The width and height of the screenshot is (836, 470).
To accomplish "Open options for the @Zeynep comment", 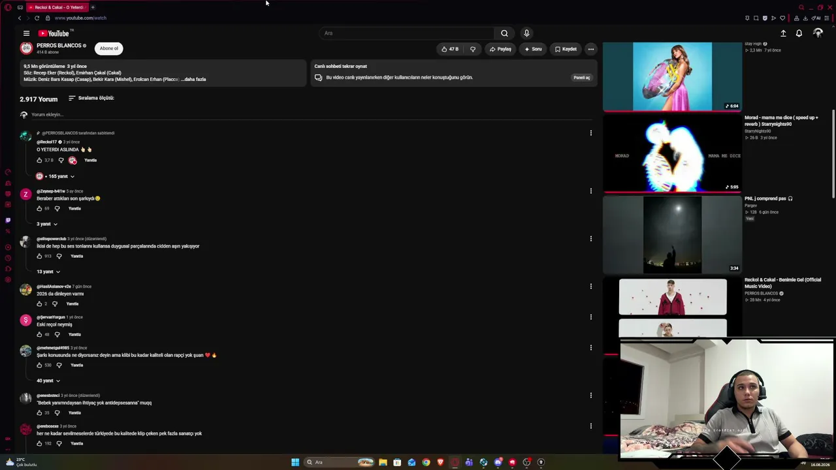I will [591, 191].
